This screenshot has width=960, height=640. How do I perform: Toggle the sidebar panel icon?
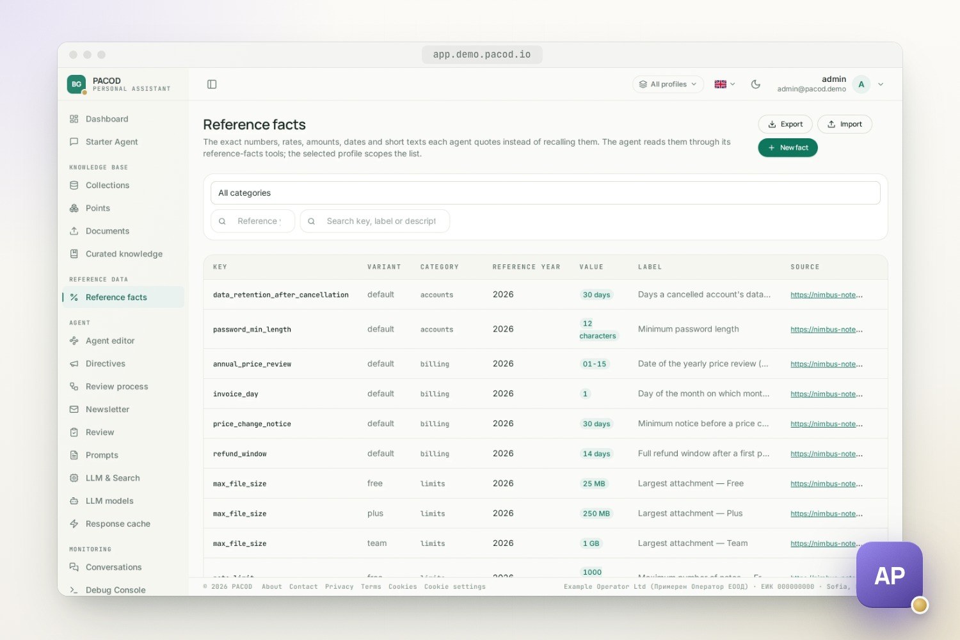coord(212,84)
